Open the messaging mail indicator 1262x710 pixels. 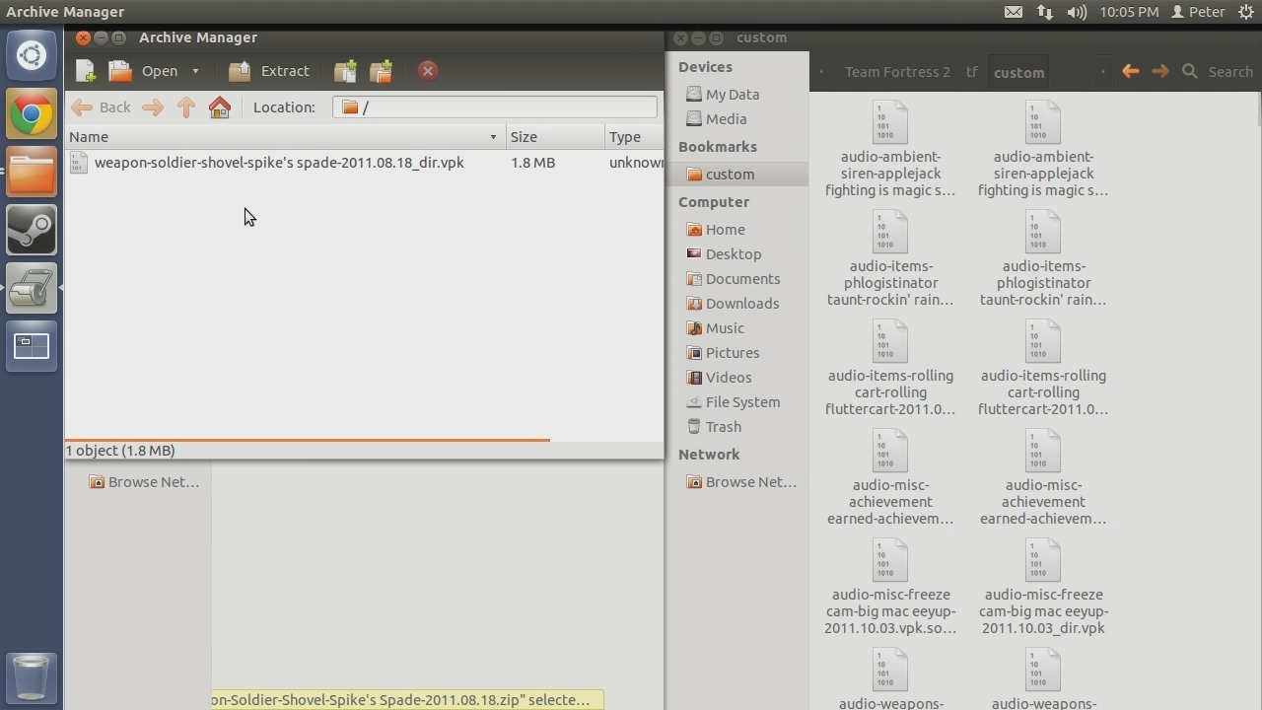(1014, 12)
